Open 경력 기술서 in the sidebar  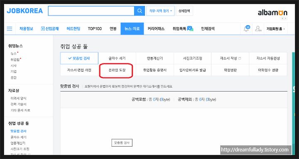(19, 104)
